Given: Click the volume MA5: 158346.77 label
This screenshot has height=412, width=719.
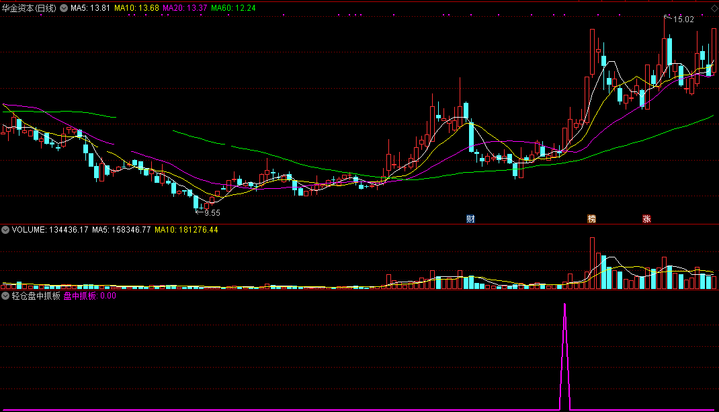Looking at the screenshot, I should [122, 230].
